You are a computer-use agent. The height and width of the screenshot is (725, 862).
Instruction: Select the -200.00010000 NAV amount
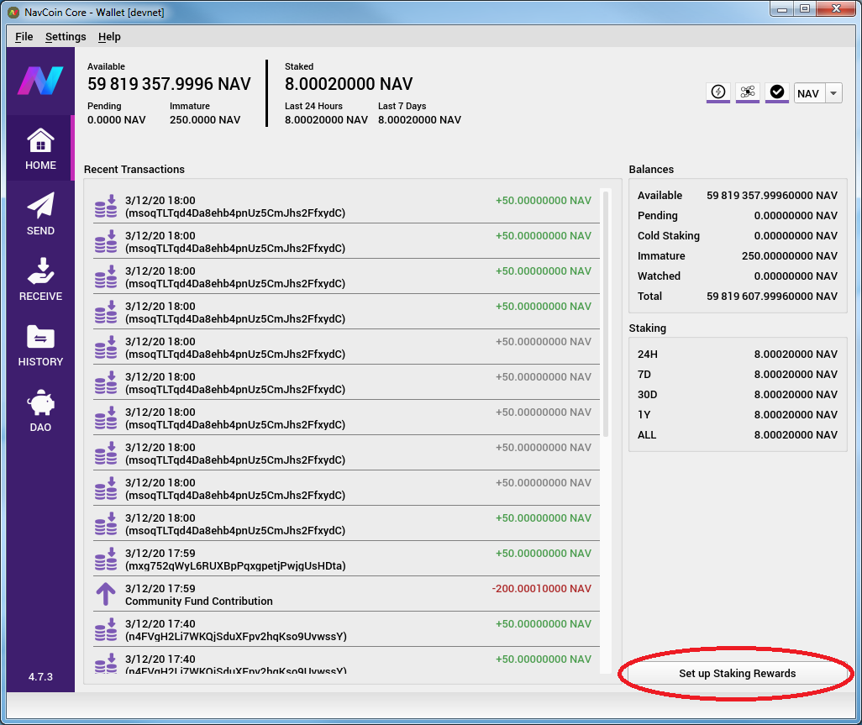pos(542,589)
